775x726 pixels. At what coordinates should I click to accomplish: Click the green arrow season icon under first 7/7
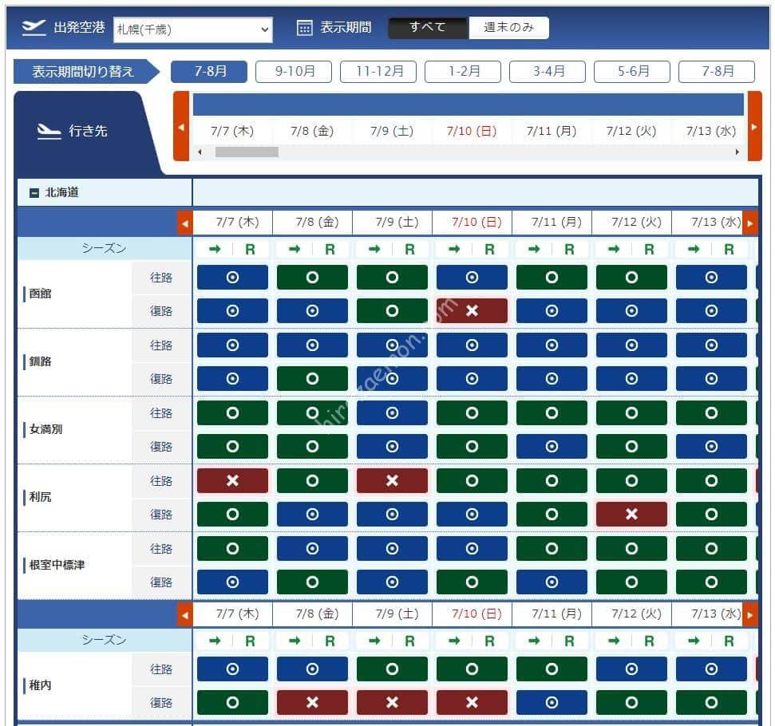click(215, 250)
